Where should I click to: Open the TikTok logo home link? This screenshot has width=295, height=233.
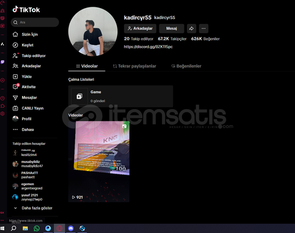pyautogui.click(x=26, y=10)
